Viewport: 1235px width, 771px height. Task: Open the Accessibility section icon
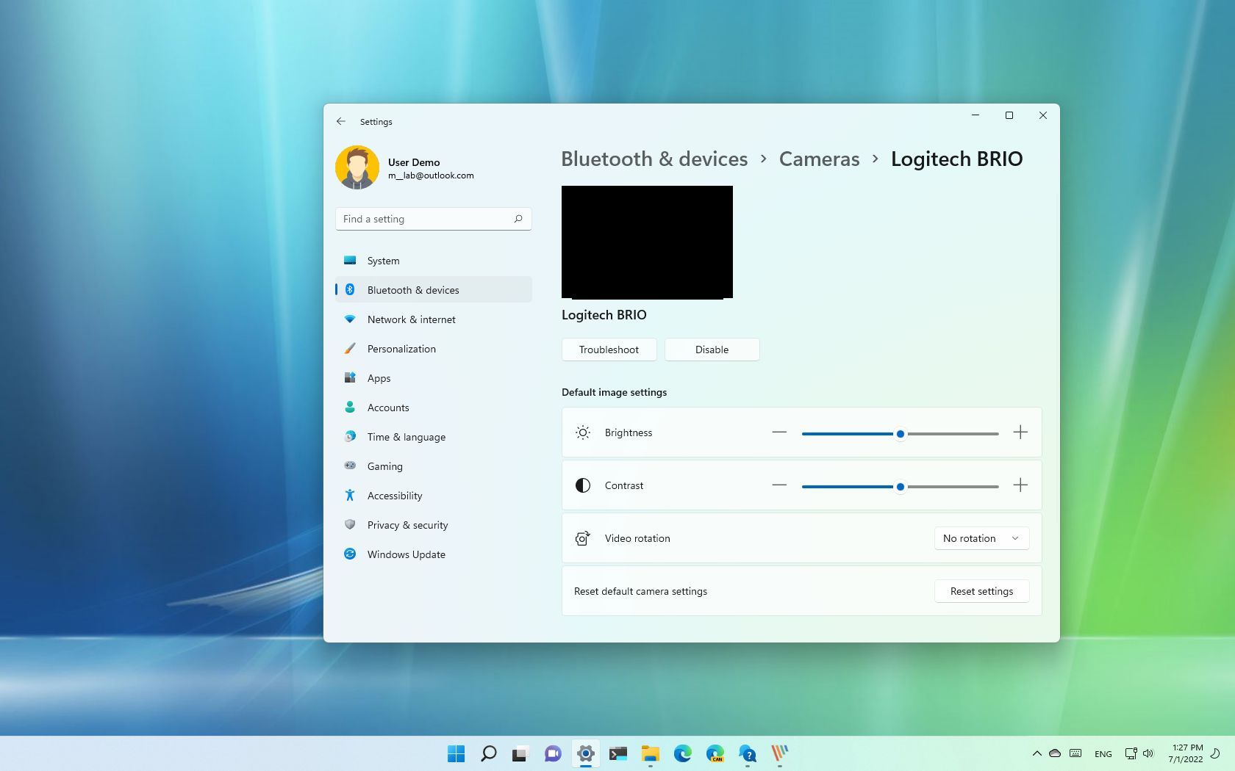tap(351, 496)
